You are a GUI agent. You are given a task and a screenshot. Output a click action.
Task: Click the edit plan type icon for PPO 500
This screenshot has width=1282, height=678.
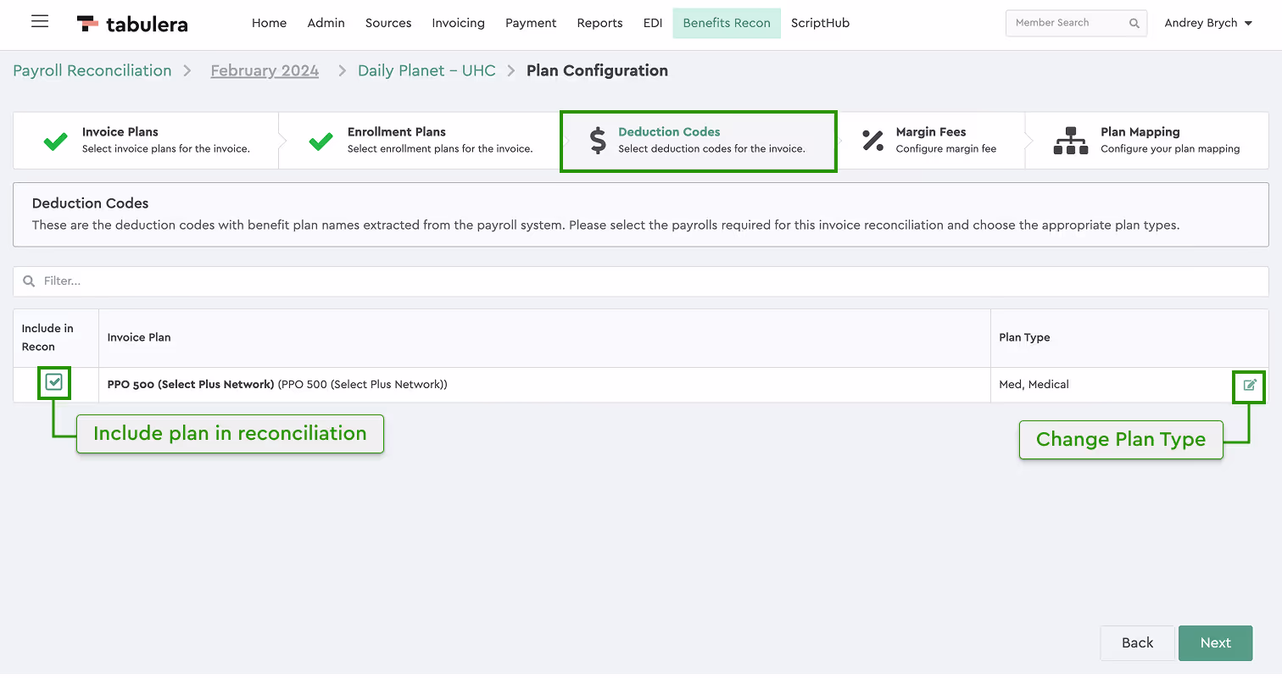[x=1250, y=385]
